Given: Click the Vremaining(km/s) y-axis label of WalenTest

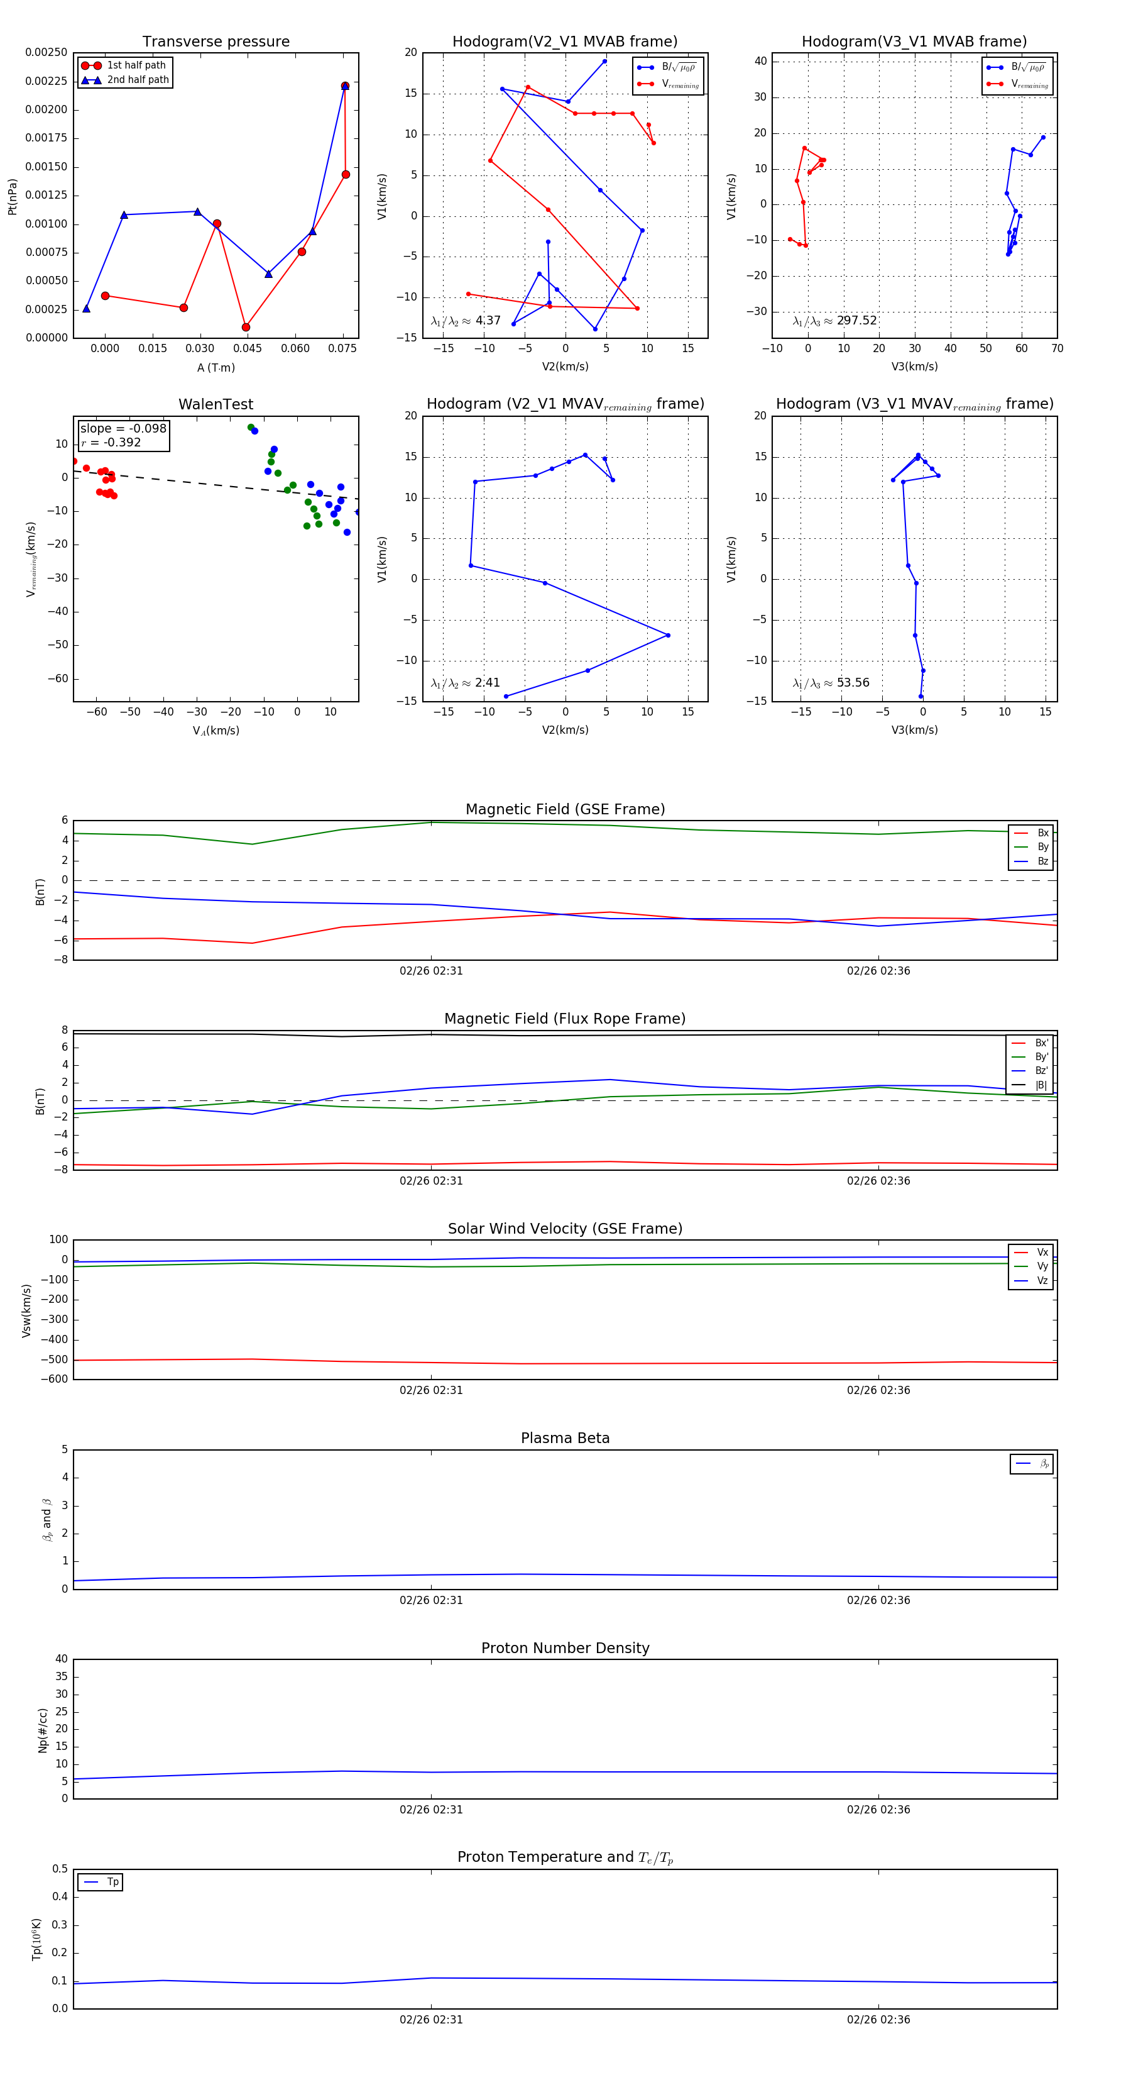Looking at the screenshot, I should pyautogui.click(x=31, y=559).
